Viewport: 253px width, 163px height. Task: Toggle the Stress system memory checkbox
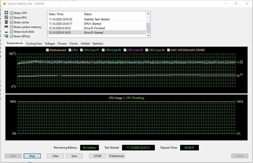click(x=12, y=27)
